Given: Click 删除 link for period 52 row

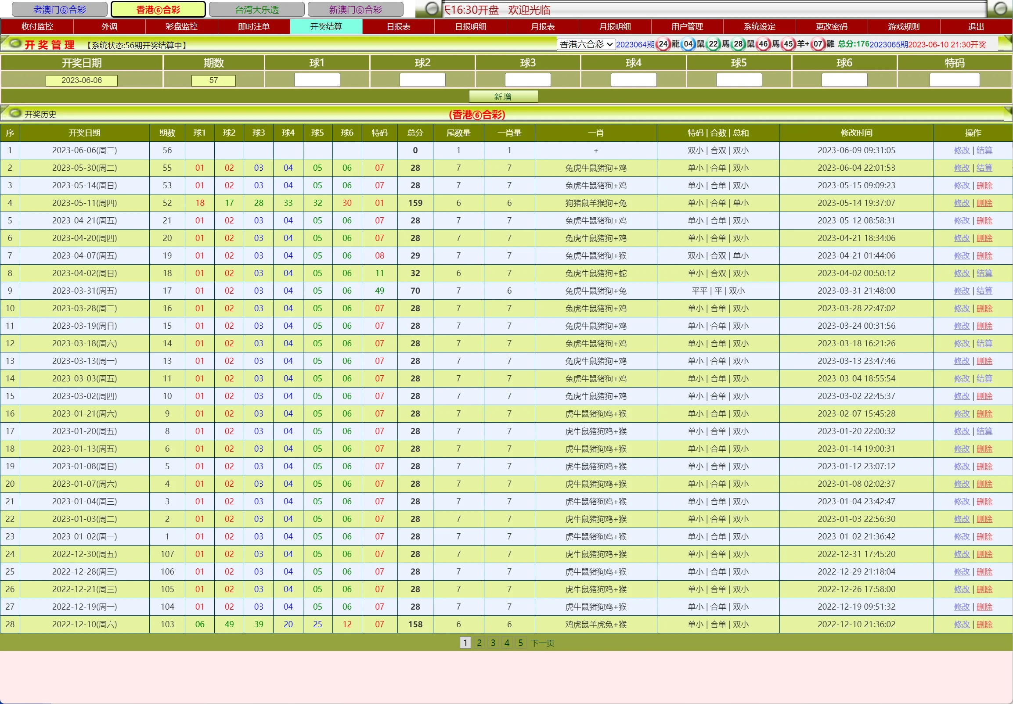Looking at the screenshot, I should pyautogui.click(x=984, y=203).
